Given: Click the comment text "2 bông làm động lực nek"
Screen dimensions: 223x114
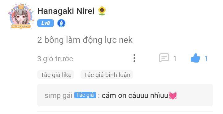Looking at the screenshot, I should point(85,40).
